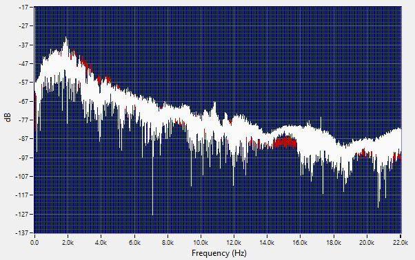
Task: Click the red trace segment near 3k Hz
Action: pos(85,63)
